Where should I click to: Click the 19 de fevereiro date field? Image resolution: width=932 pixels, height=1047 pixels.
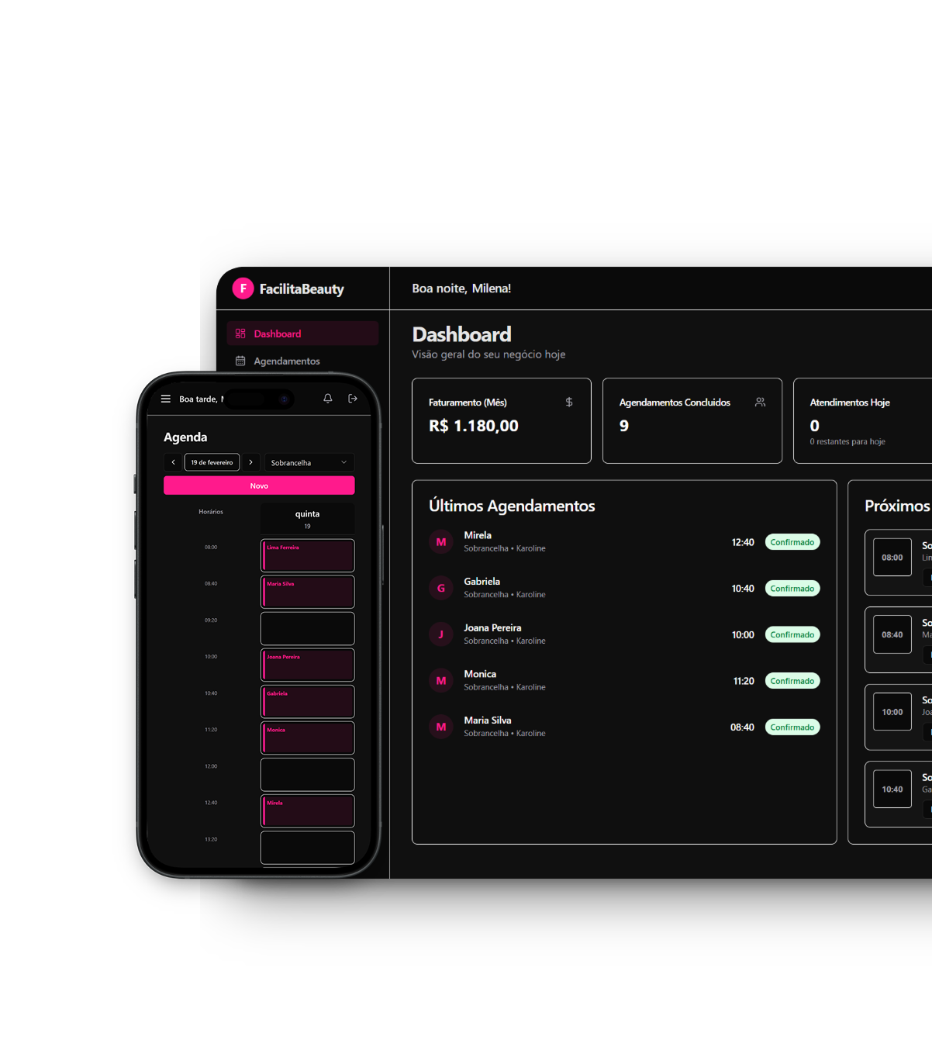pos(211,462)
